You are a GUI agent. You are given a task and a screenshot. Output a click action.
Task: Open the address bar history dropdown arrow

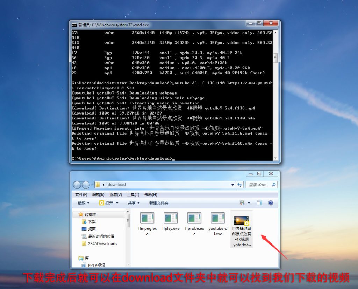coord(233,185)
